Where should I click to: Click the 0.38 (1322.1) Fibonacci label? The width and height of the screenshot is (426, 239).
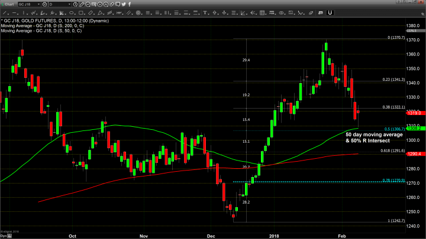coord(393,107)
